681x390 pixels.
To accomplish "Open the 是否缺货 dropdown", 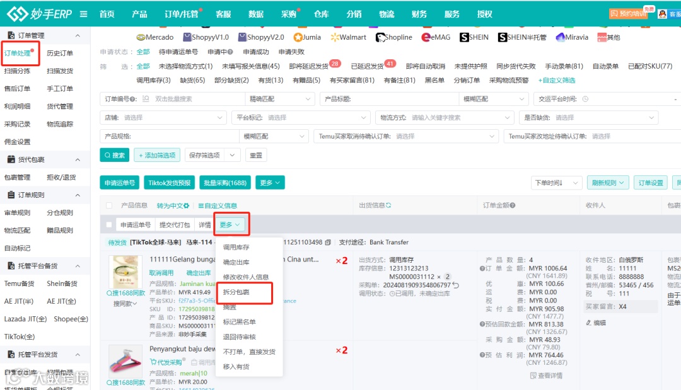I will (x=588, y=118).
